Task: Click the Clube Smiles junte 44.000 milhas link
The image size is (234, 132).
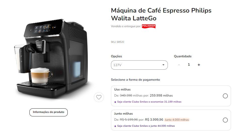Action: [146, 126]
